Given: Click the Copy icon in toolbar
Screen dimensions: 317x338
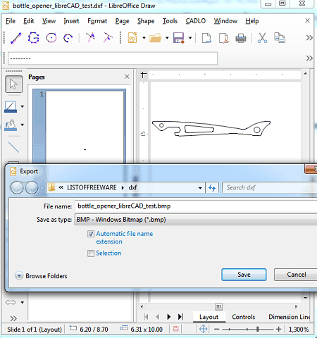Looking at the screenshot, I should [x=280, y=38].
